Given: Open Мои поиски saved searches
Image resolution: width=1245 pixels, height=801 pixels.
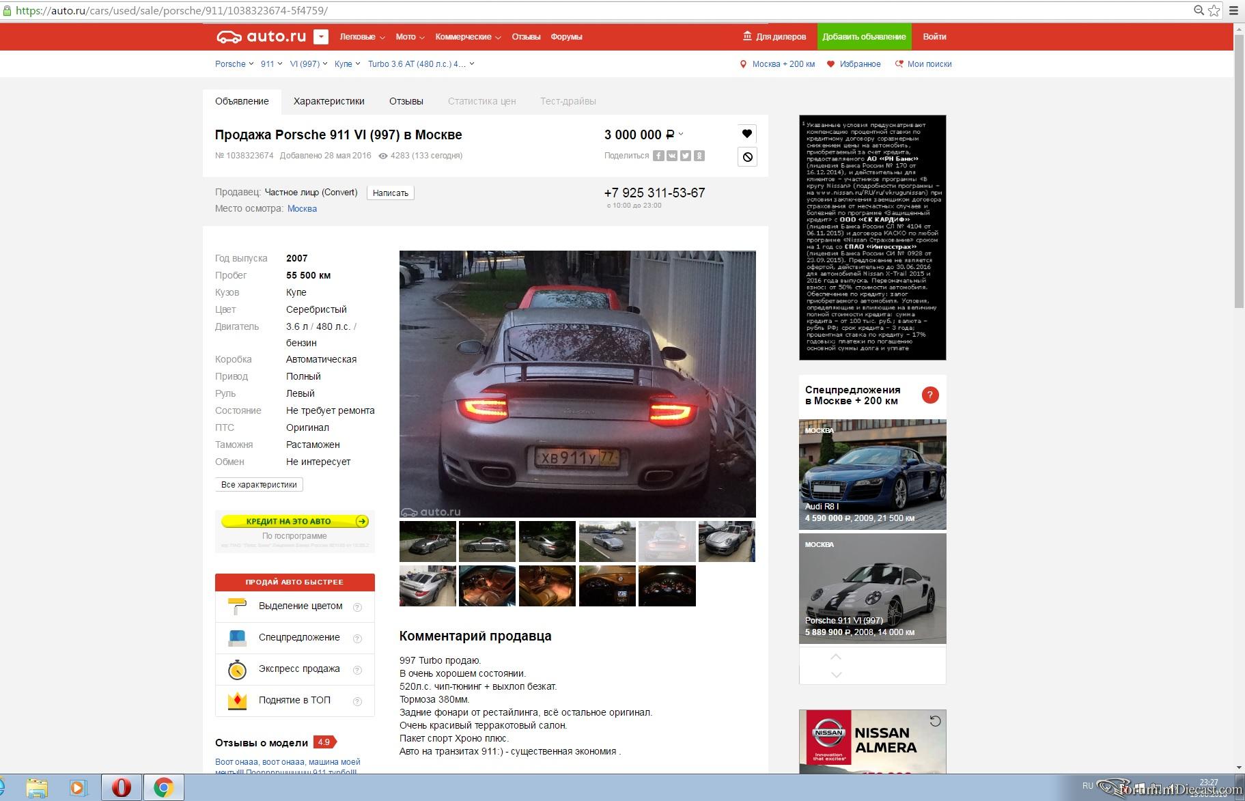Looking at the screenshot, I should [923, 64].
